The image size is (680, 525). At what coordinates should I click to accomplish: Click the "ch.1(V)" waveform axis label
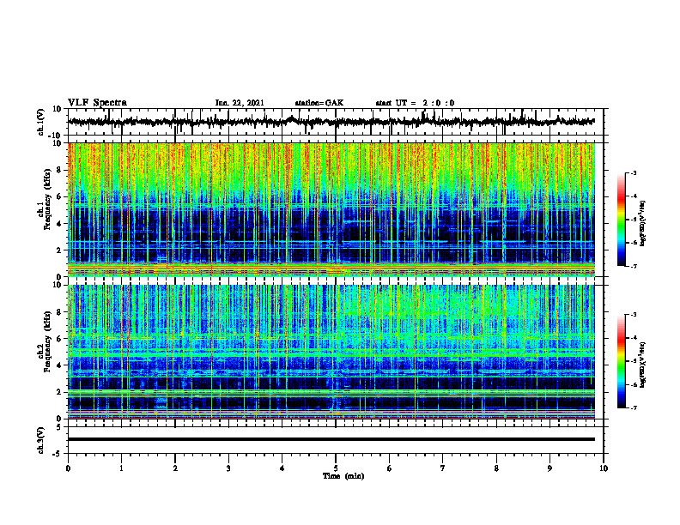click(41, 122)
